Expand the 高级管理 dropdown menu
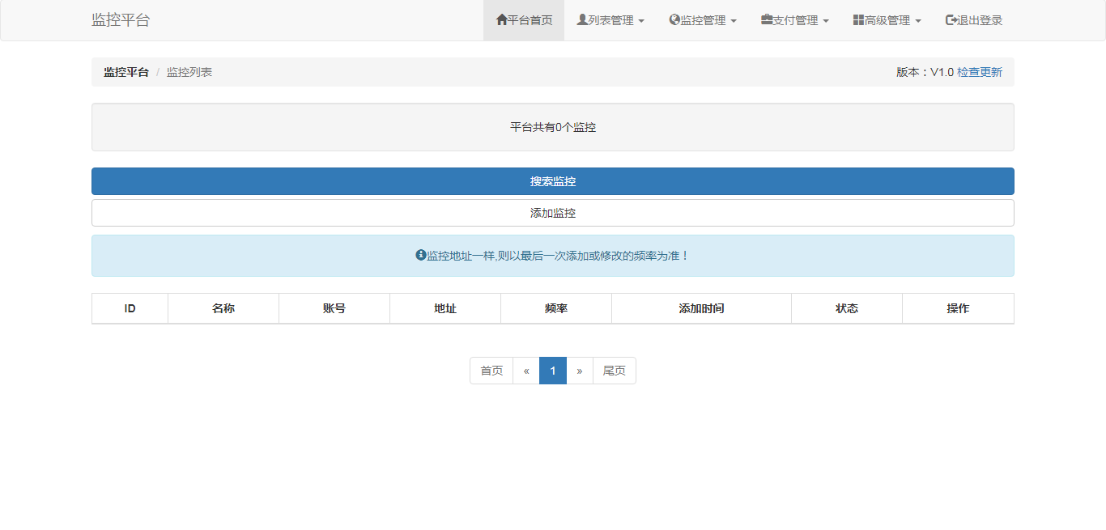Viewport: 1106px width, 530px height. click(887, 19)
